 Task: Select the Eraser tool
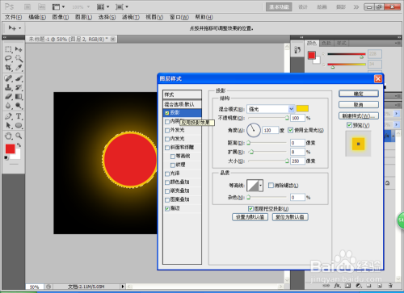click(8, 96)
